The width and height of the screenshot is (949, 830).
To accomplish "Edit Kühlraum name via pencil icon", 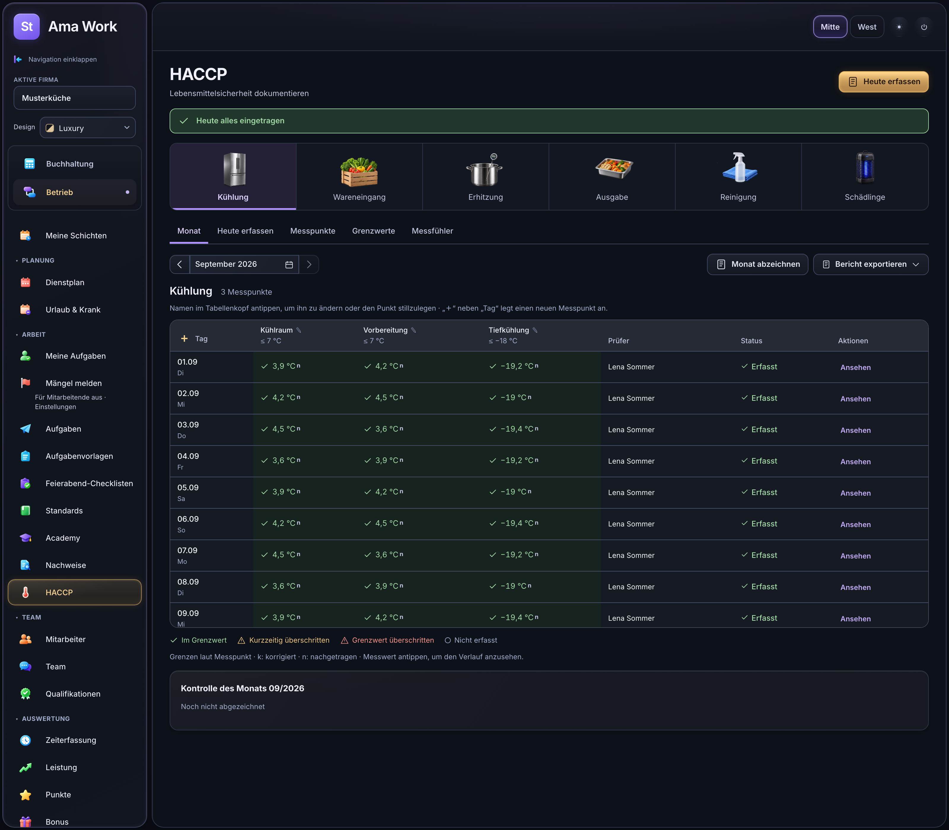I will coord(299,330).
